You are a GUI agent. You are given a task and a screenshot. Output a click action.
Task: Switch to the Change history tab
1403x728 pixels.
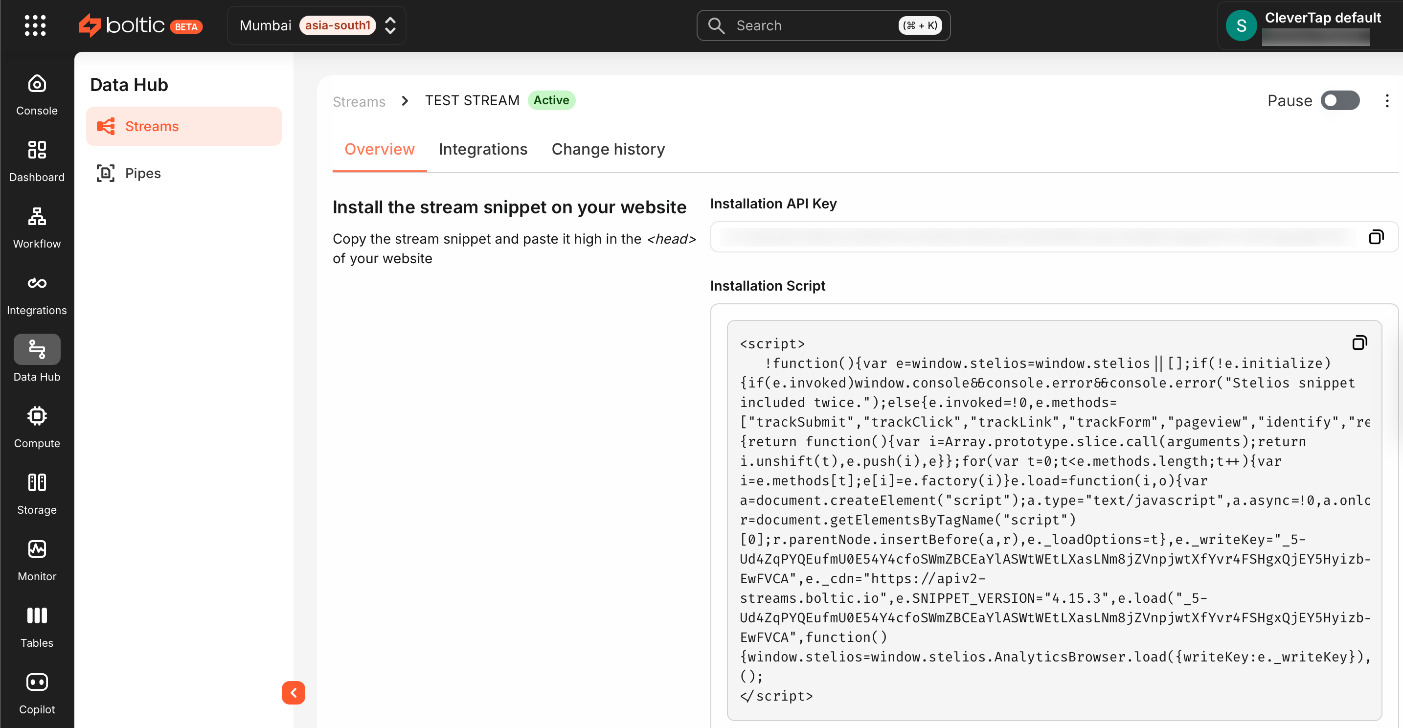pos(608,149)
